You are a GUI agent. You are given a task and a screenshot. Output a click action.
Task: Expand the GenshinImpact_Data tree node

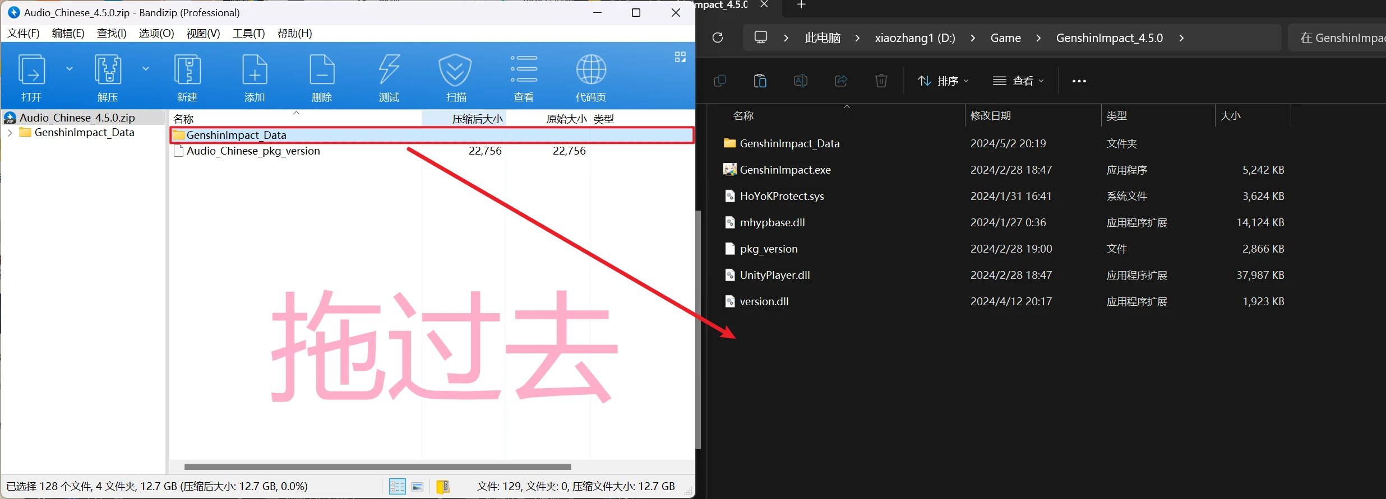pos(10,133)
